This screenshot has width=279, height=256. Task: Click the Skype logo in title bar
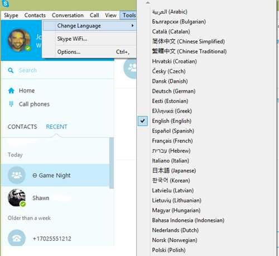coord(6,3)
